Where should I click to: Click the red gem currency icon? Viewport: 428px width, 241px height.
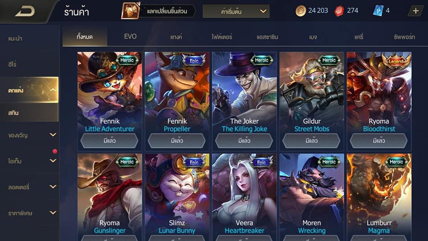point(339,11)
